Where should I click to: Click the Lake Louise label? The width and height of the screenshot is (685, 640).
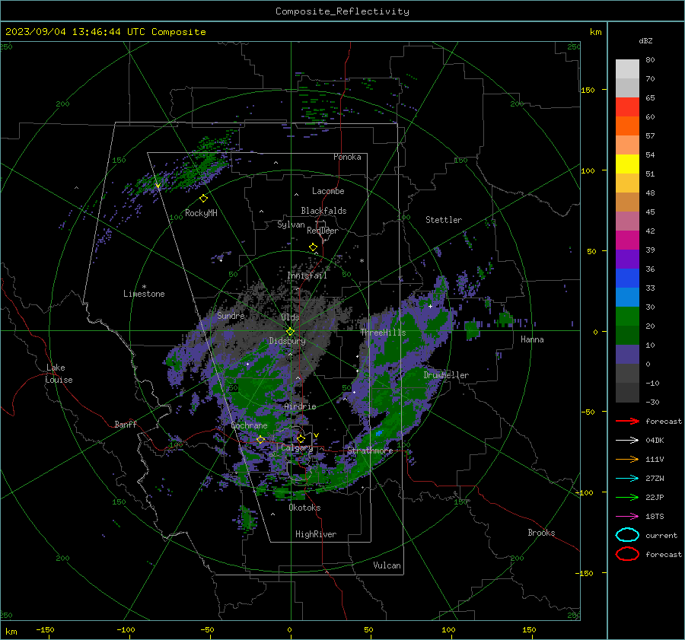[x=59, y=374]
